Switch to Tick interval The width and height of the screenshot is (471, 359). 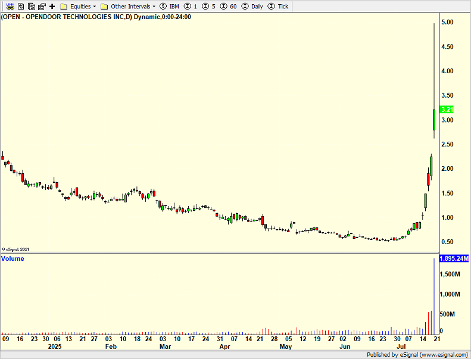click(x=278, y=7)
